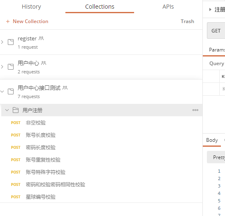Image resolution: width=225 pixels, height=216 pixels.
Task: Open the register collection name
Action: (27, 38)
